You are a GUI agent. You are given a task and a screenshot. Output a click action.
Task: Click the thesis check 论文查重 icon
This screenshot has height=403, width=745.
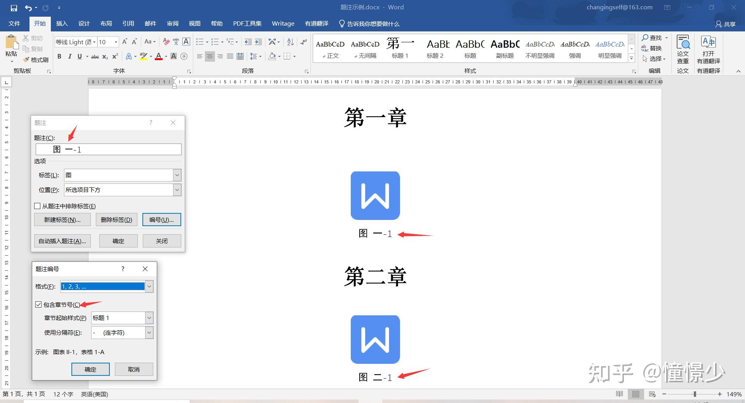point(683,50)
